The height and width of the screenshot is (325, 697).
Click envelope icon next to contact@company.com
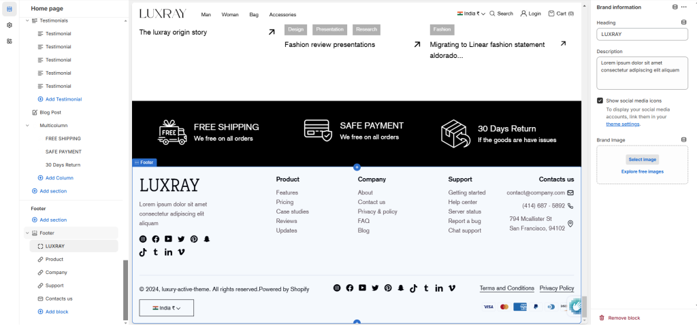click(570, 192)
